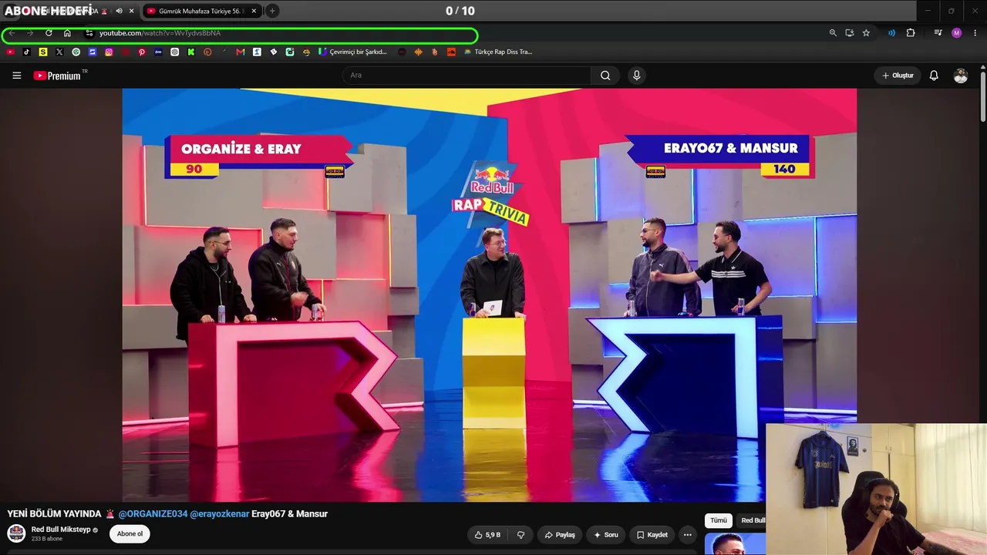This screenshot has width=987, height=555.
Task: Close the Gümrük Muhafaza Türkiye tab
Action: click(x=254, y=11)
